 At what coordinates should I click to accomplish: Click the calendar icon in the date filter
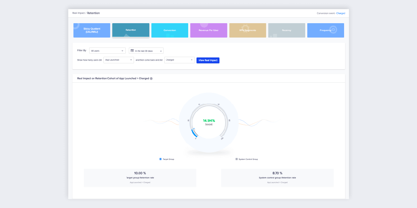[x=132, y=51]
